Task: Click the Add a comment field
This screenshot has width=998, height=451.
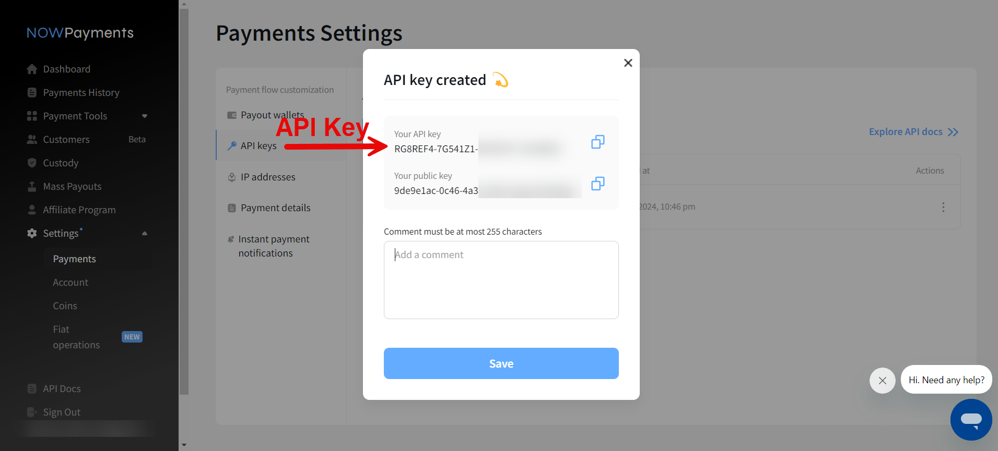Action: point(501,279)
